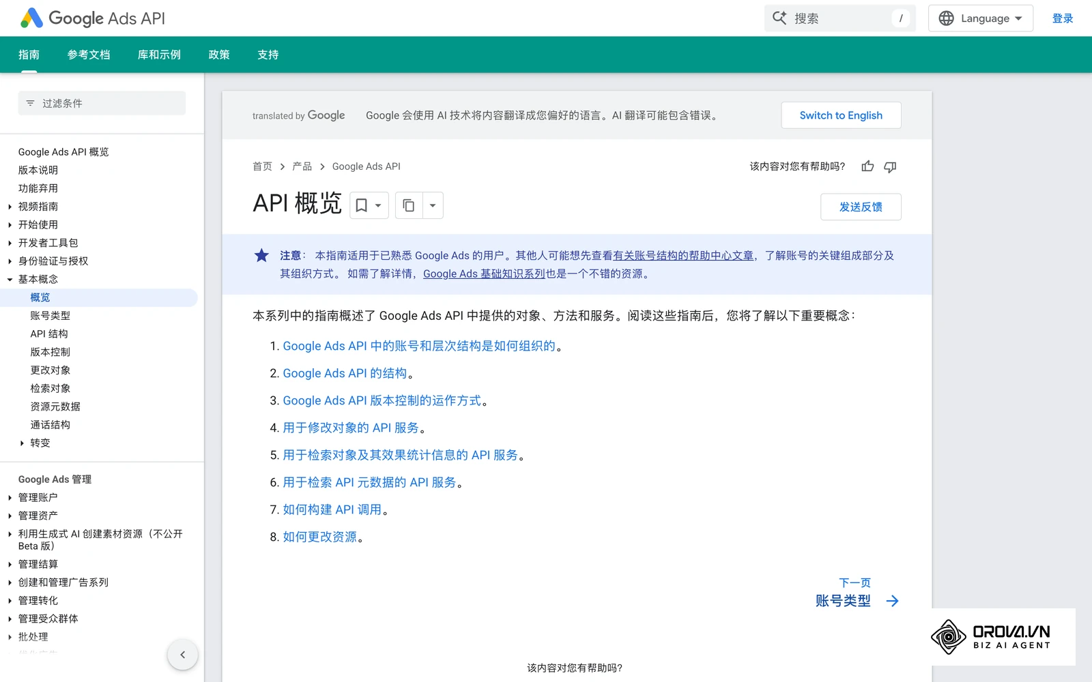This screenshot has height=682, width=1092.
Task: Click the thumbs up helpful icon
Action: click(x=867, y=166)
